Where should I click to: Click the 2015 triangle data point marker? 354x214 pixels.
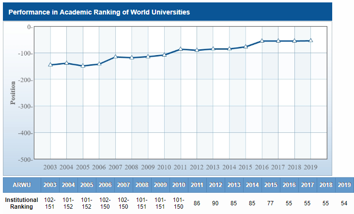point(246,47)
